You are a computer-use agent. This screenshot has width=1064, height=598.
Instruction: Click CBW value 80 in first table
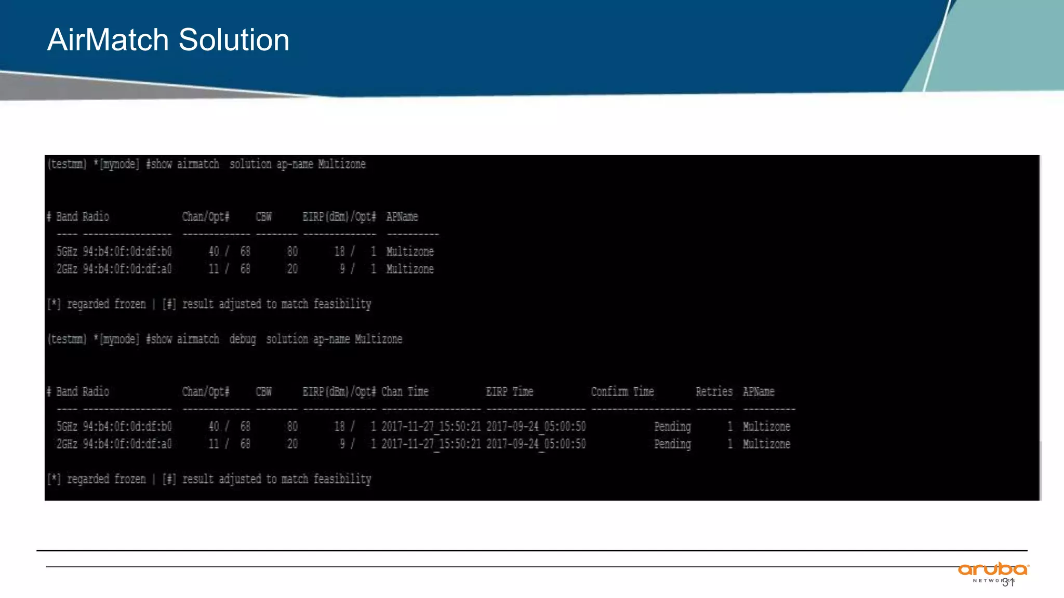[292, 252]
